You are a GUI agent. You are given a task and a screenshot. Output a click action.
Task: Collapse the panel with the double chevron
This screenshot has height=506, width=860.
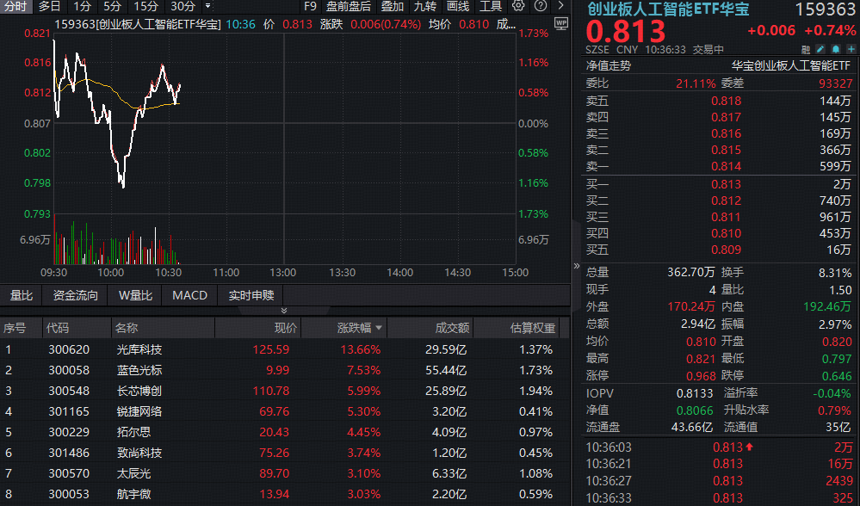[284, 310]
